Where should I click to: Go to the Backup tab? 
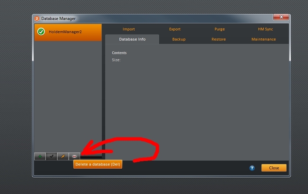pyautogui.click(x=179, y=39)
